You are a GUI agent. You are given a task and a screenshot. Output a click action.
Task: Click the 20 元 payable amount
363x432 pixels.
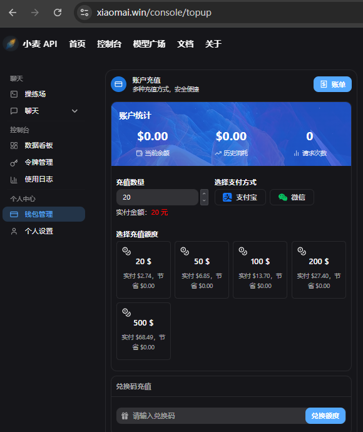(x=160, y=212)
